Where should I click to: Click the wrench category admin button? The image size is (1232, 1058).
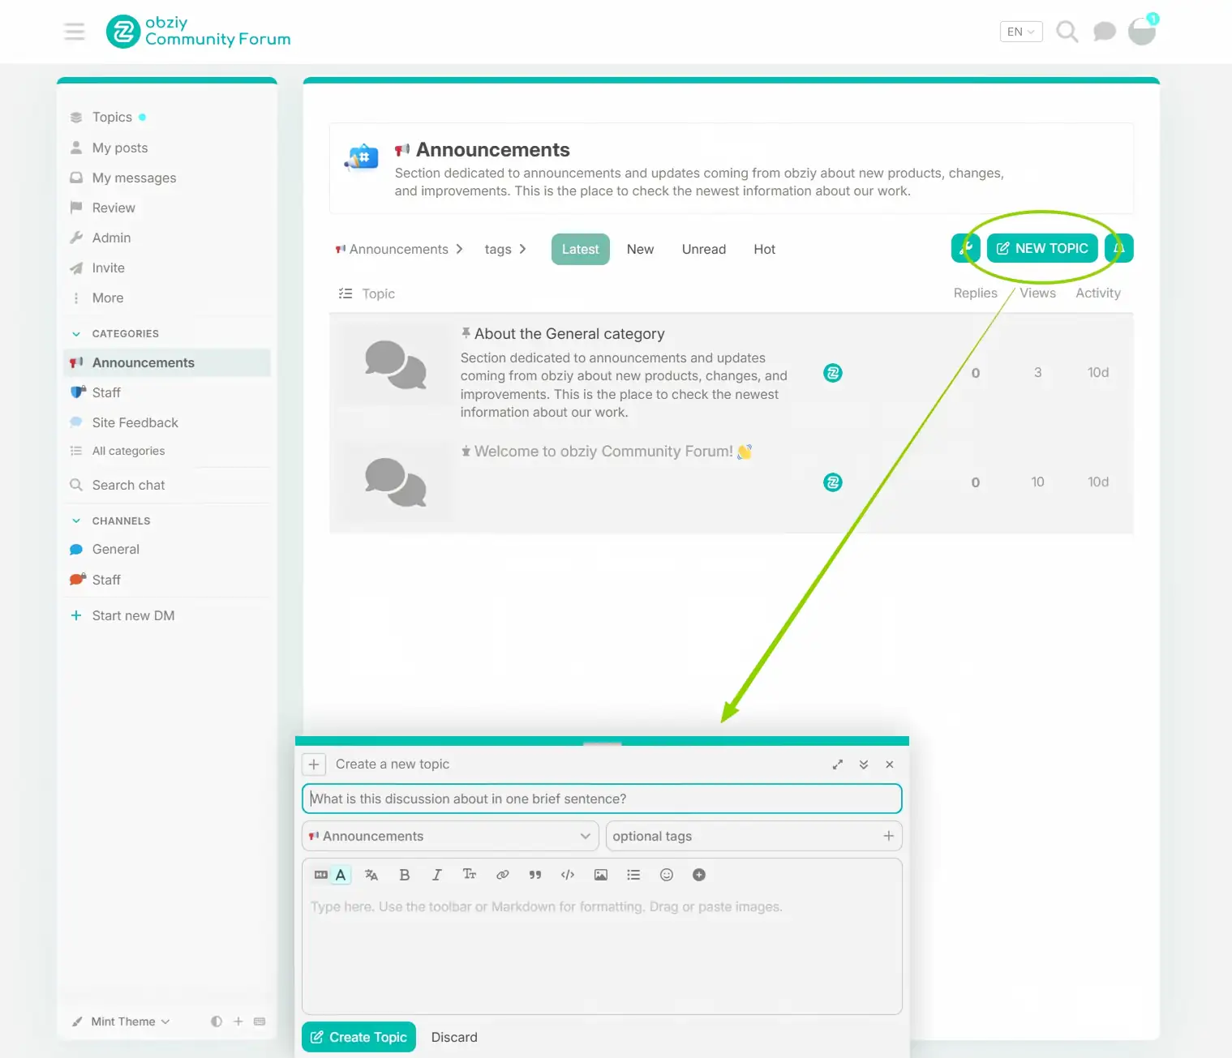(x=966, y=248)
